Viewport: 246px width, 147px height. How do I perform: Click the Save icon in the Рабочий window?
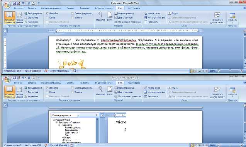click(14, 3)
